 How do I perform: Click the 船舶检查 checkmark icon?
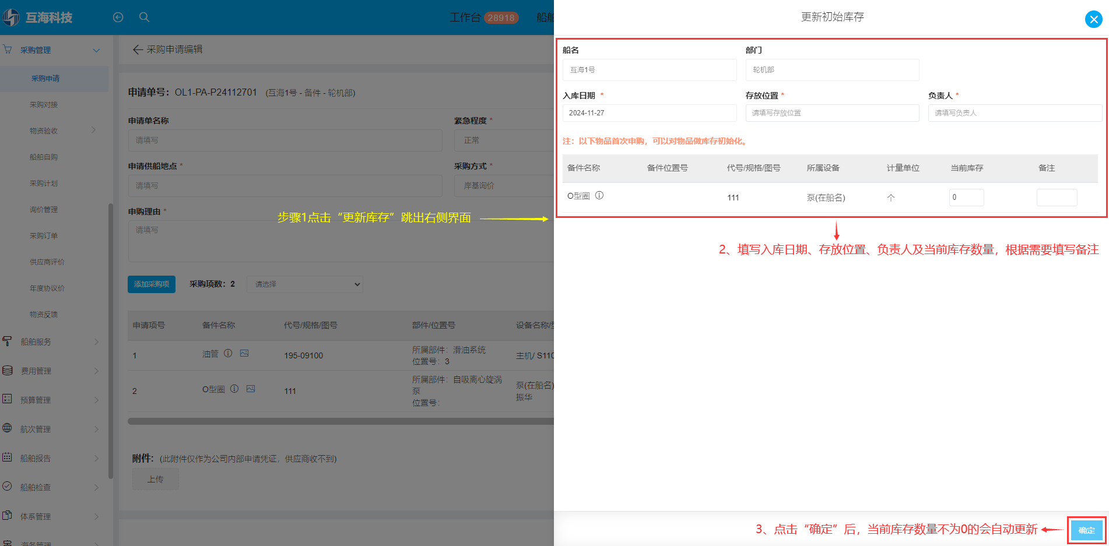click(x=7, y=487)
